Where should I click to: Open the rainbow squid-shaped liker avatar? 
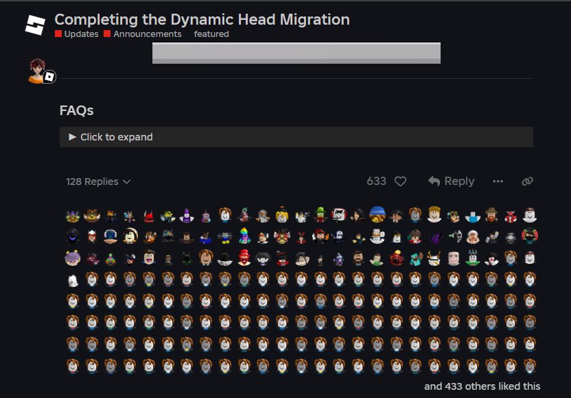244,236
